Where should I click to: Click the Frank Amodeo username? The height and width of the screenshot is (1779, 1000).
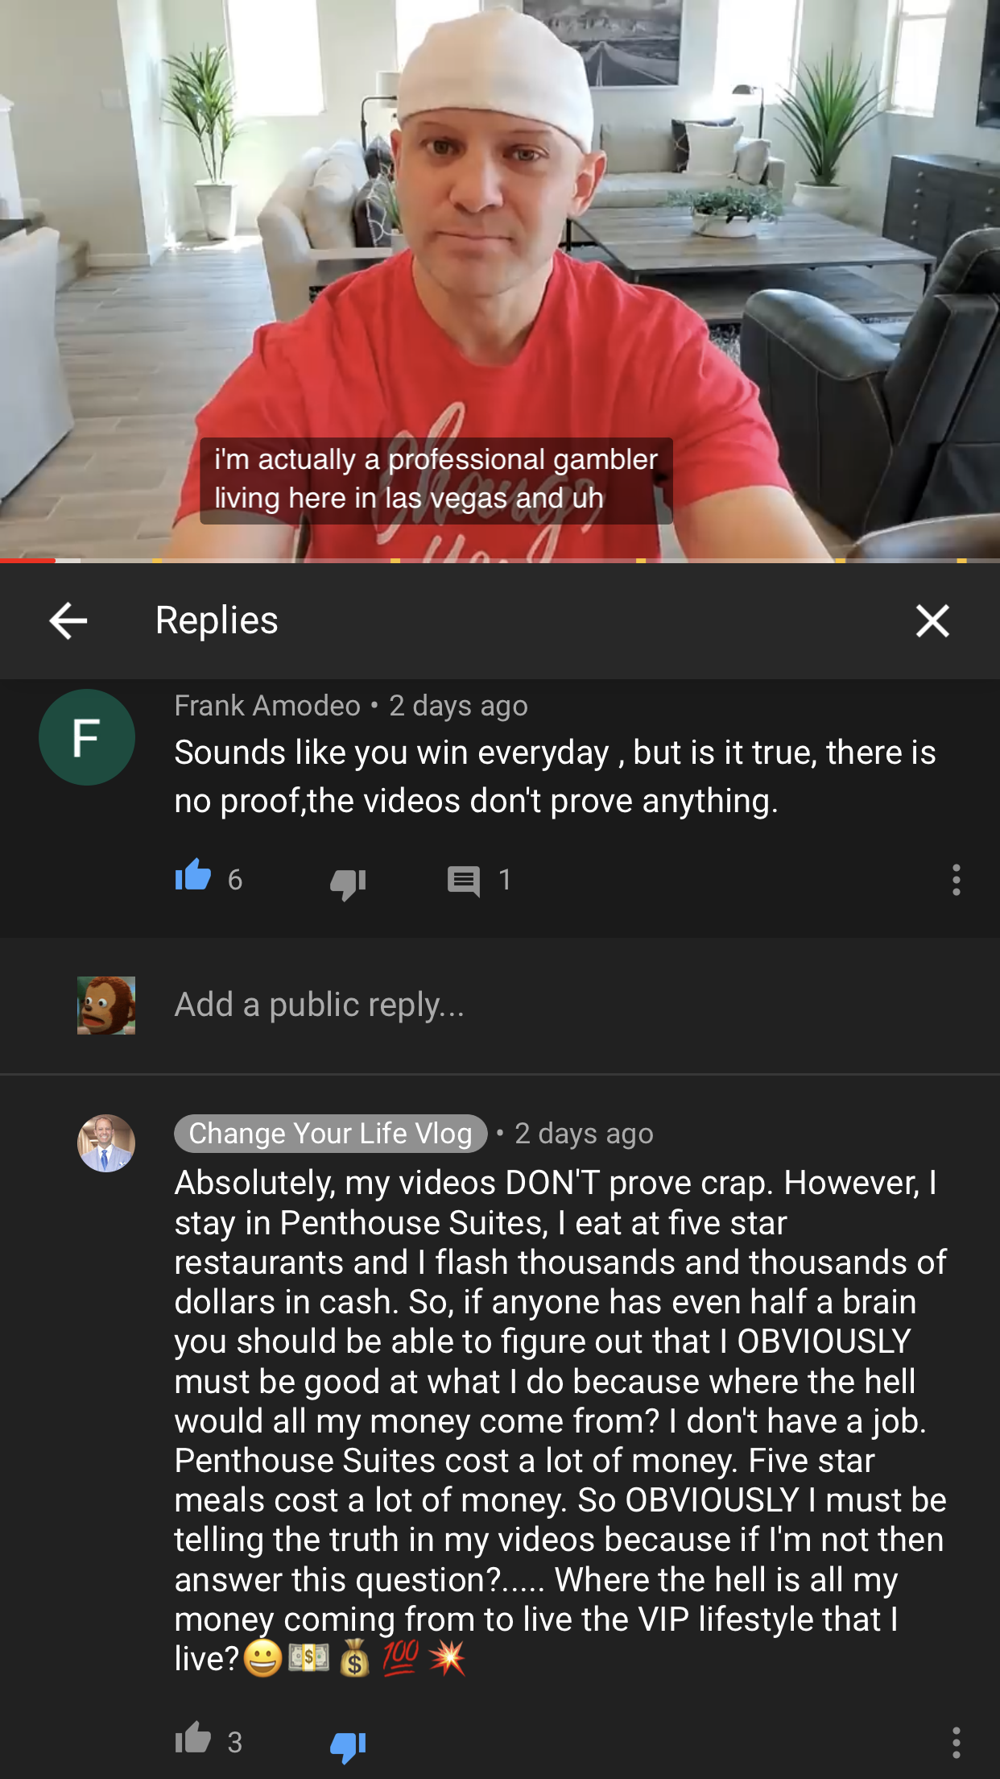tap(267, 706)
